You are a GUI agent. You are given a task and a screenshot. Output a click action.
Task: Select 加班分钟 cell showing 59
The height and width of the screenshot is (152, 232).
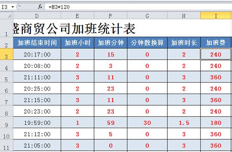(x=111, y=123)
